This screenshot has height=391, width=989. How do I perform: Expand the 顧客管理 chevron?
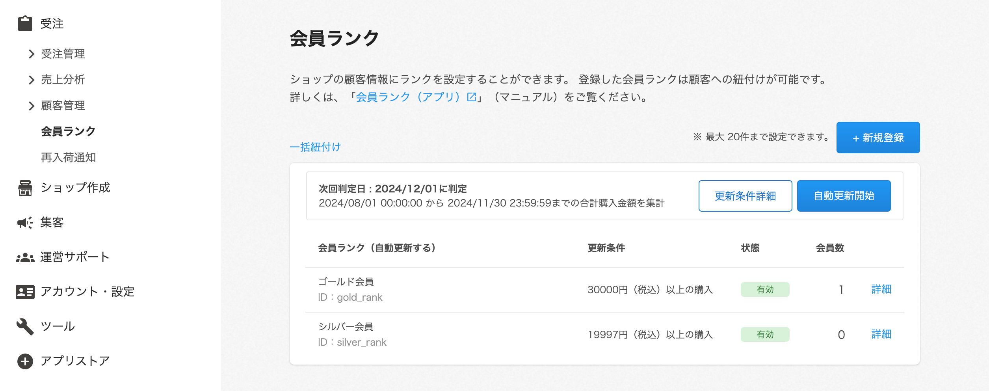[x=32, y=106]
